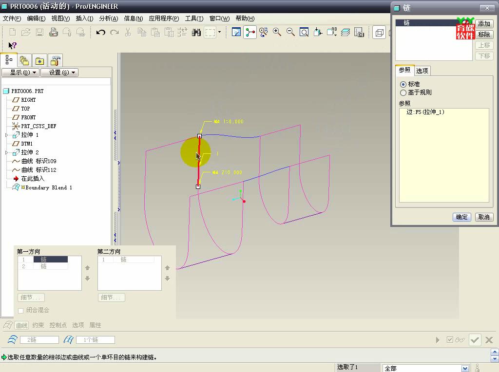The height and width of the screenshot is (372, 499).
Task: Accept the feature with green checkmark
Action: 475,340
